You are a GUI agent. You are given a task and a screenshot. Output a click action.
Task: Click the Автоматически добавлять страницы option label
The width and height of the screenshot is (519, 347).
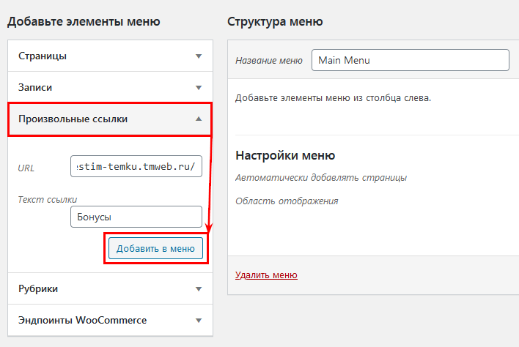click(321, 178)
